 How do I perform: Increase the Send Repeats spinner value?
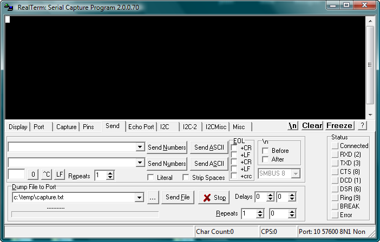coord(110,173)
